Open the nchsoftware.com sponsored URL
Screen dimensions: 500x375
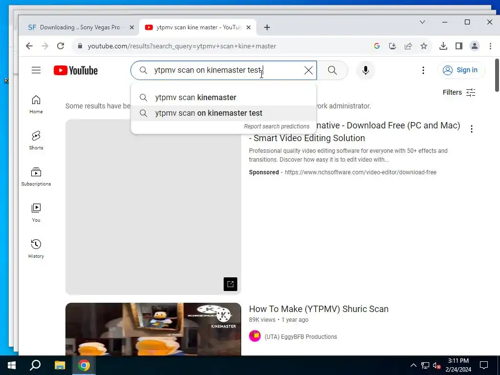pos(360,172)
